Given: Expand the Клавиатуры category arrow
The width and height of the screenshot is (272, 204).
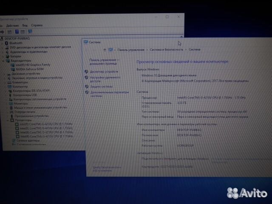Looking at the screenshot, I should click(4, 82).
